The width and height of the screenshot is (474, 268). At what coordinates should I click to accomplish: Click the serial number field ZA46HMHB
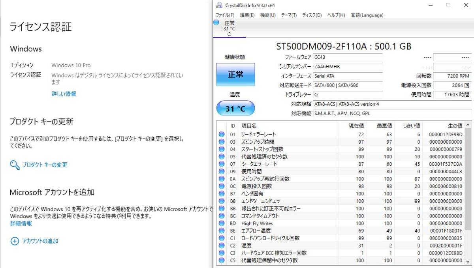348,67
